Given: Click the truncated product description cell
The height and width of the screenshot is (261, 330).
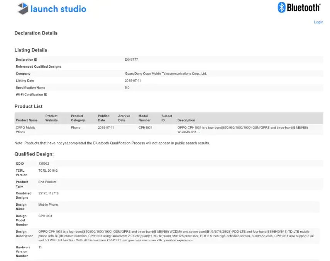Looking at the screenshot, I should 242,130.
